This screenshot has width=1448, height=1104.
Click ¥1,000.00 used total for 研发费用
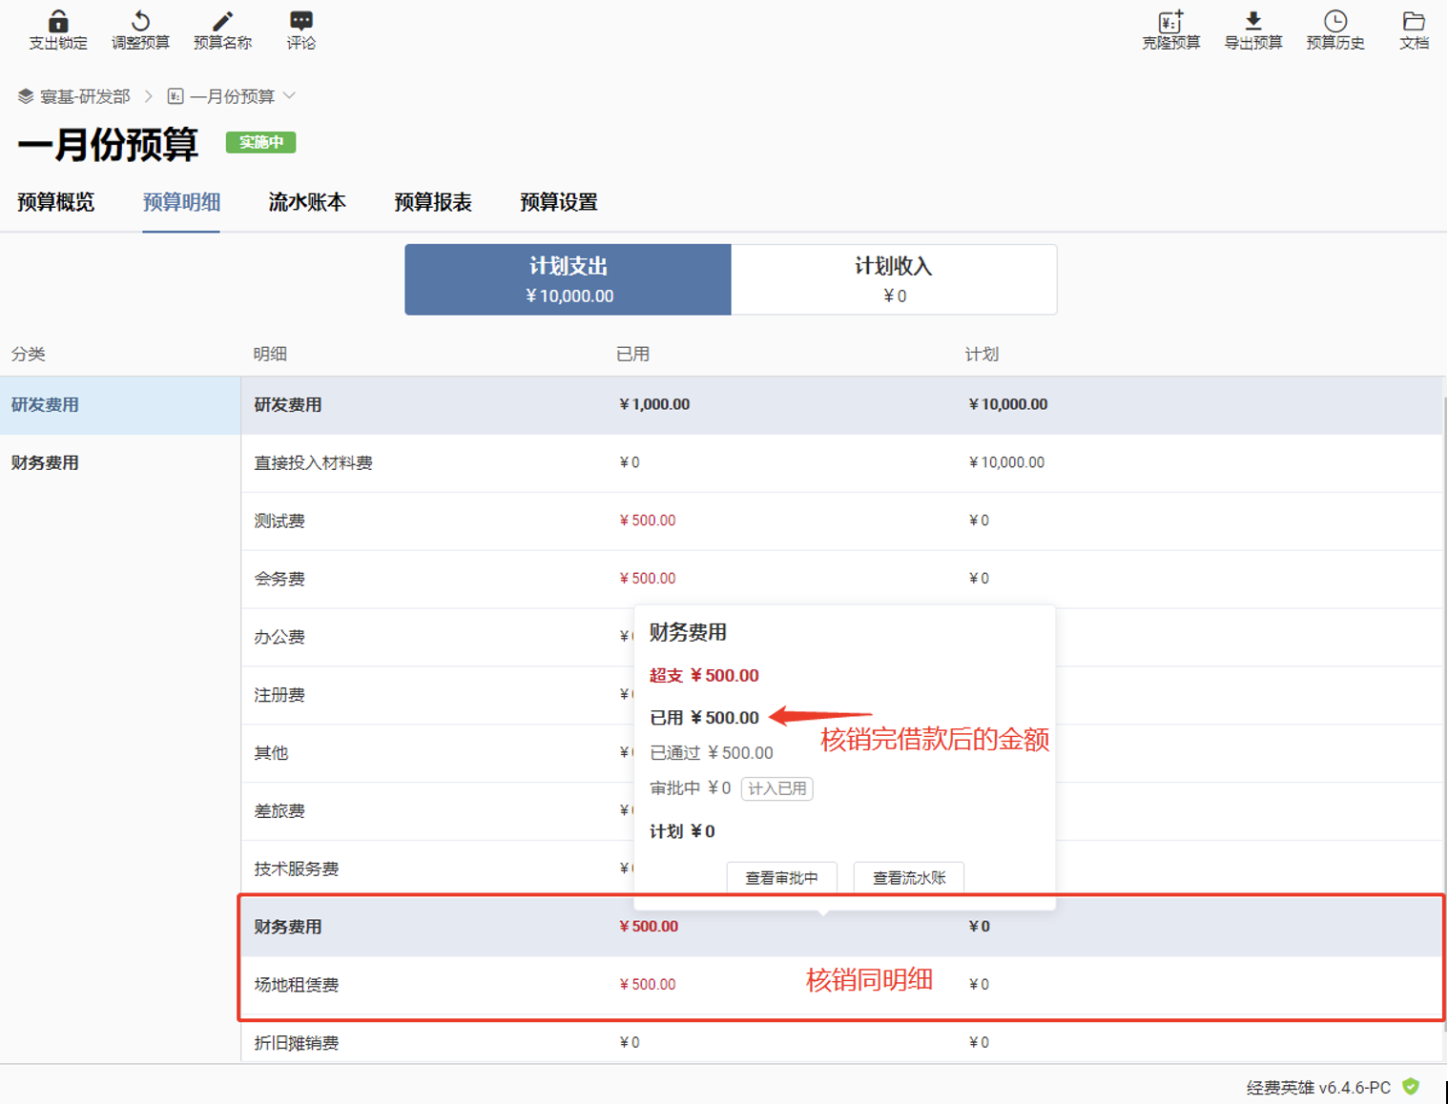coord(654,404)
